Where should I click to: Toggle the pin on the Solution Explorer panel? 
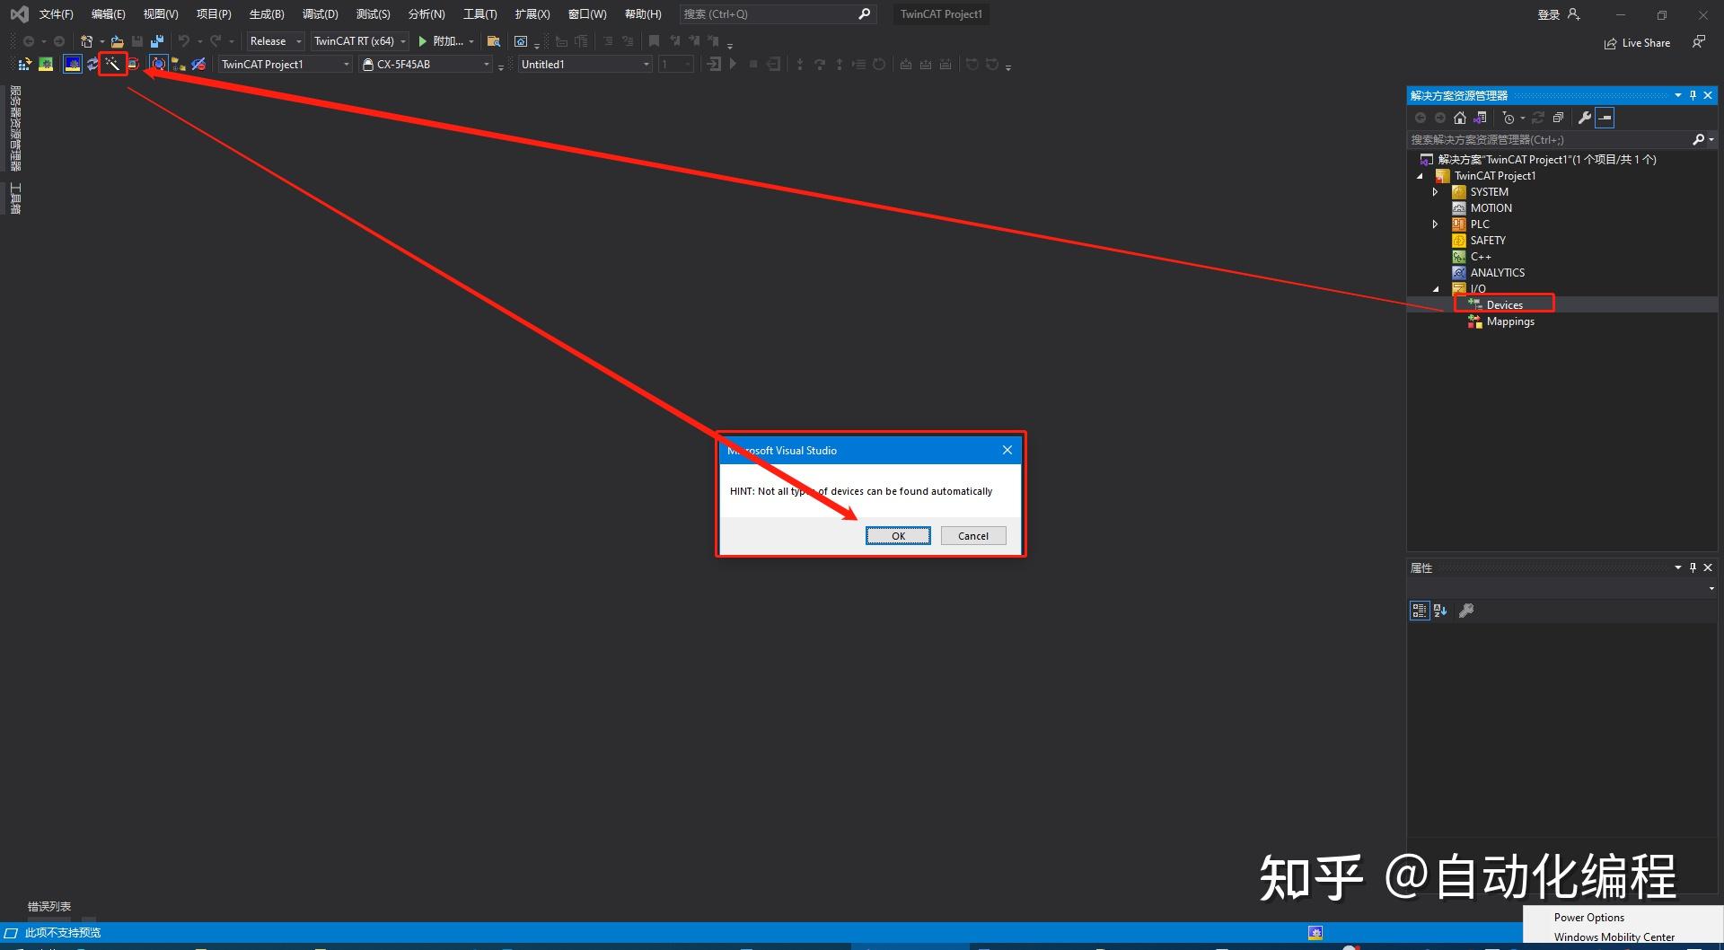pyautogui.click(x=1693, y=95)
